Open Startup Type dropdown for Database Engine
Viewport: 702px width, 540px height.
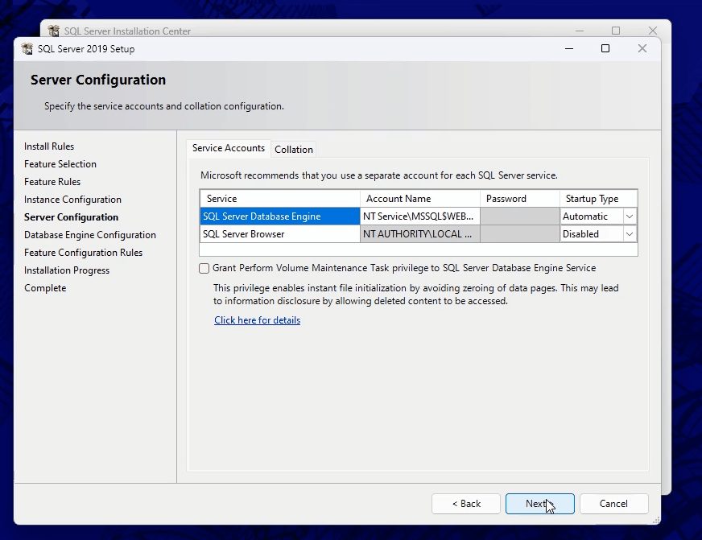click(630, 216)
